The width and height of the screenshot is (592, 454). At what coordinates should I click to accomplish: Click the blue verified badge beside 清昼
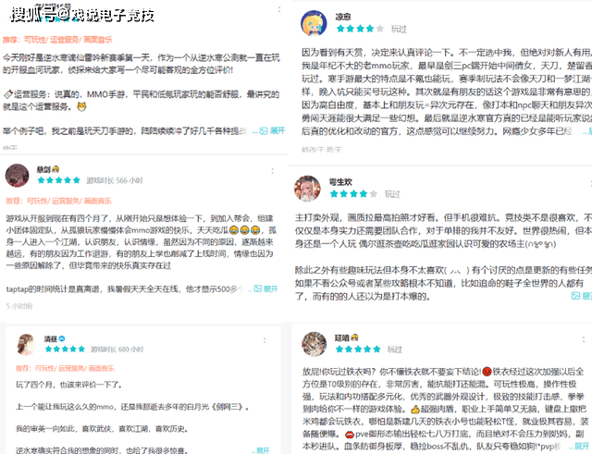tap(62, 338)
